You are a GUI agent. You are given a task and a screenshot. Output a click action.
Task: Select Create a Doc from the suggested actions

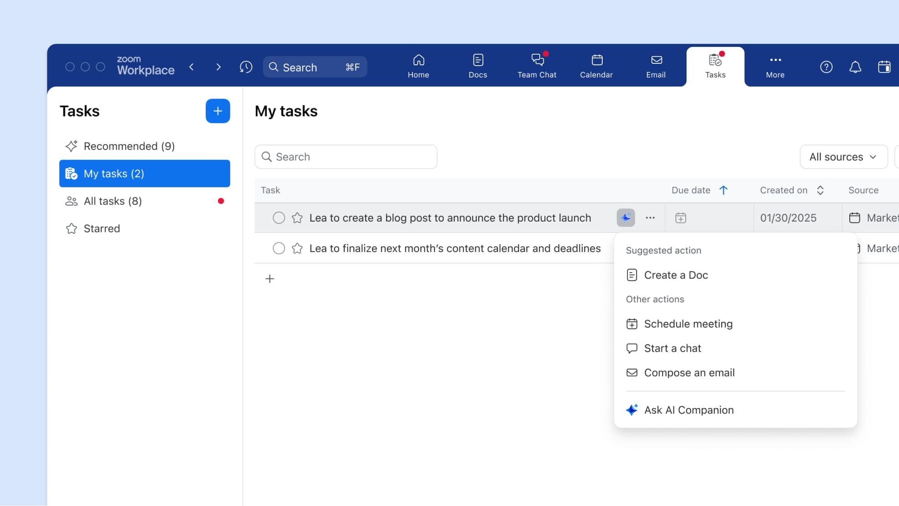point(676,275)
